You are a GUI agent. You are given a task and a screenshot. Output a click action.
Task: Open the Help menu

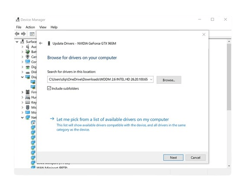tap(54, 27)
